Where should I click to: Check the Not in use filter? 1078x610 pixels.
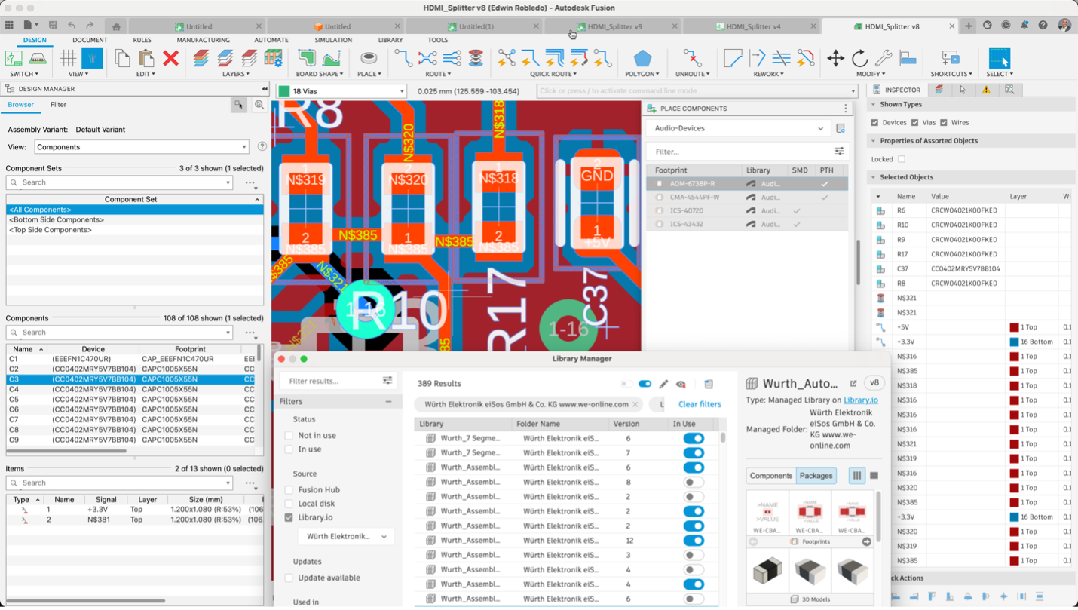[289, 435]
